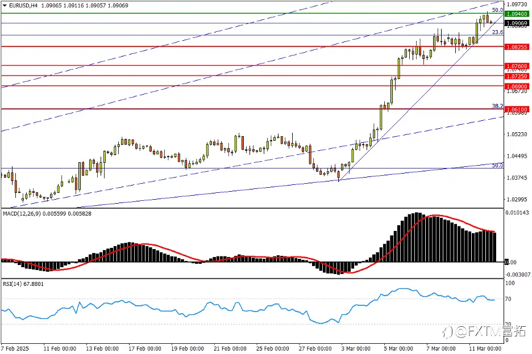The height and width of the screenshot is (354, 532).
Task: Click the 1.09730 price axis value
Action: point(517,5)
